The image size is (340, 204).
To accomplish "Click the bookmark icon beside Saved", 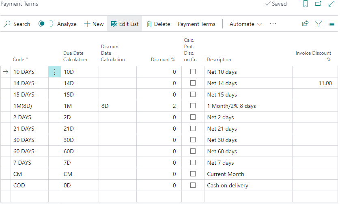I will [306, 4].
